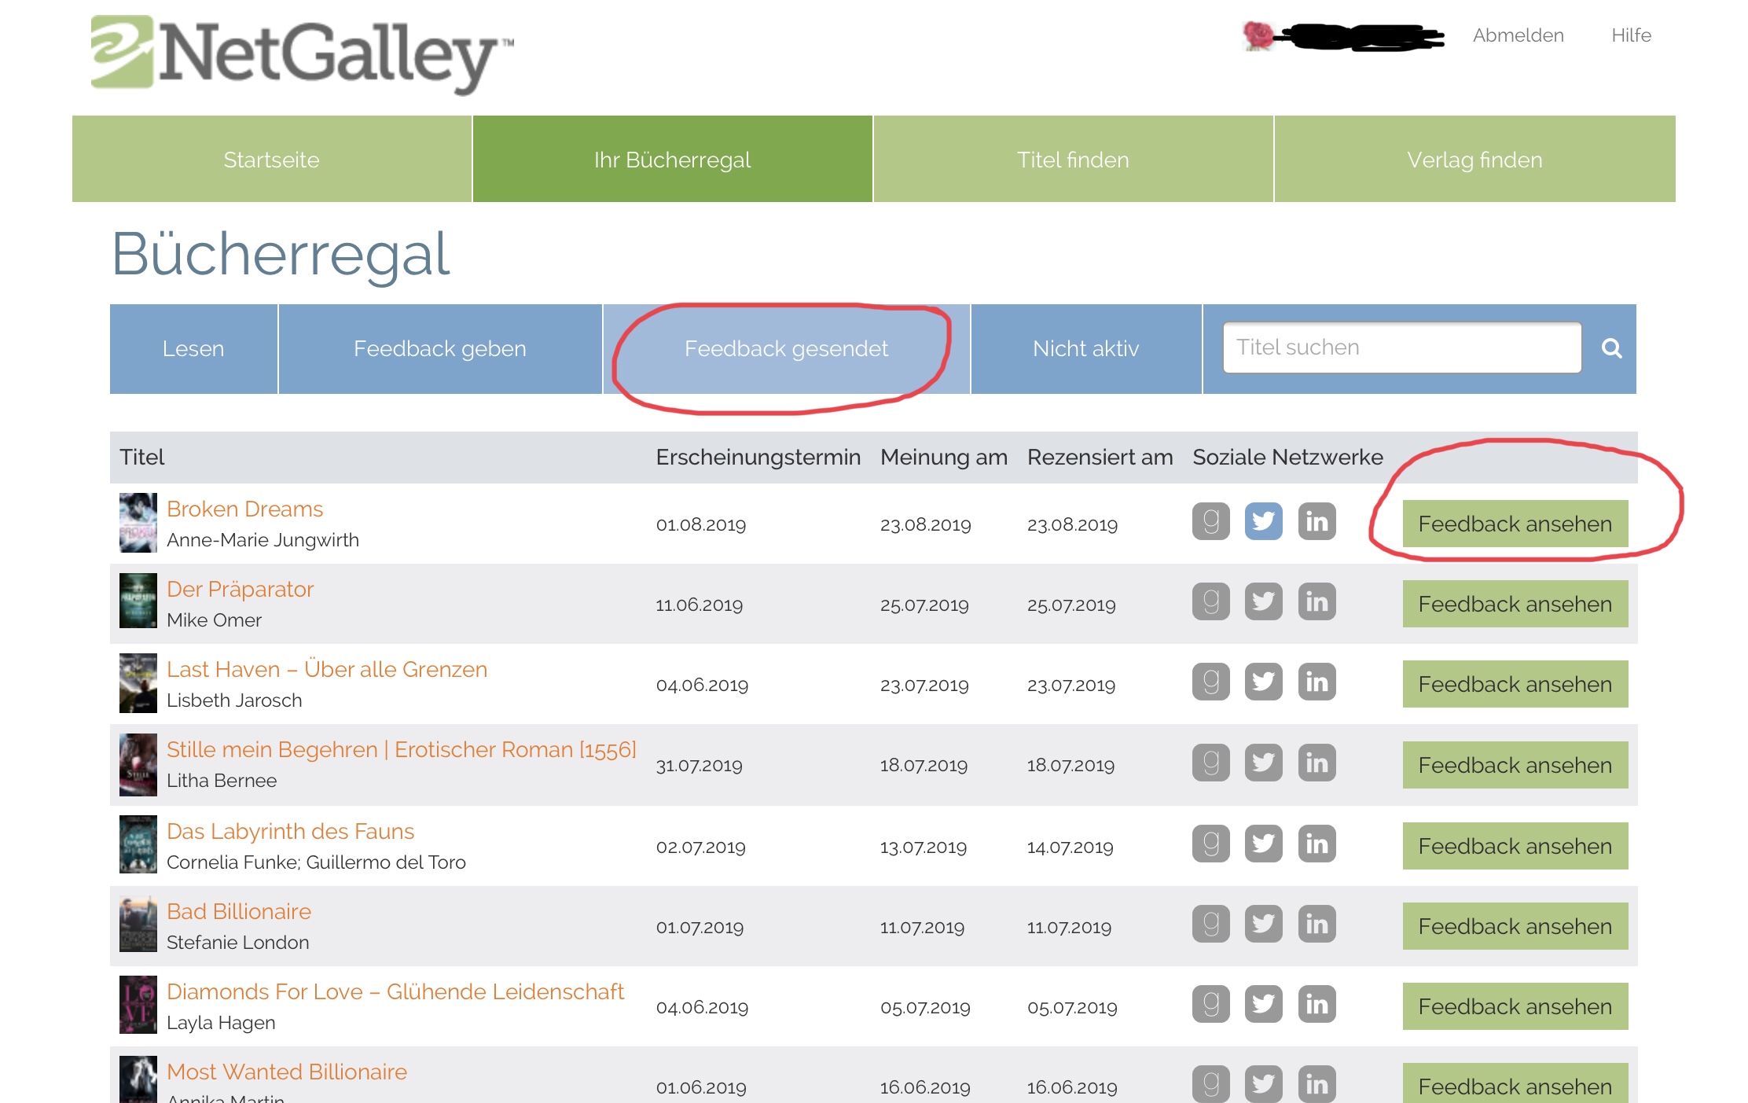Click the Broken Dreams cover thumbnail
The image size is (1748, 1103).
point(138,523)
